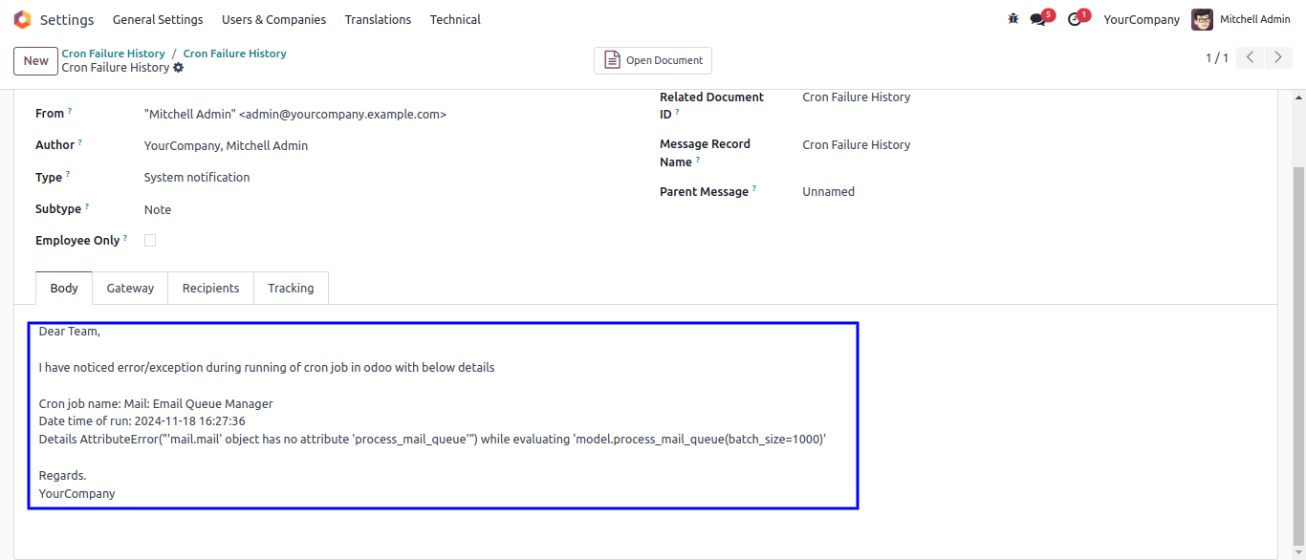Switch to the Gateway tab

[130, 289]
